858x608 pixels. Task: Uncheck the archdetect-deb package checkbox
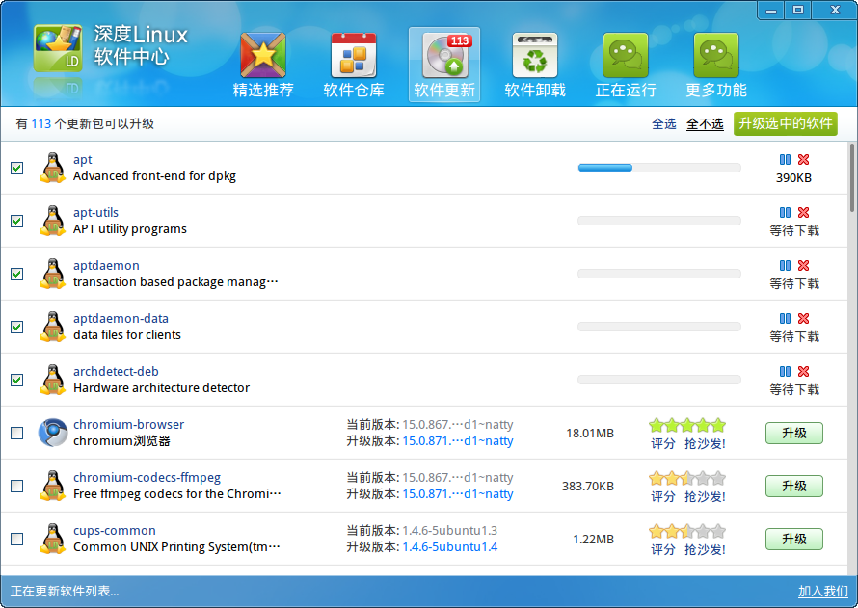17,380
